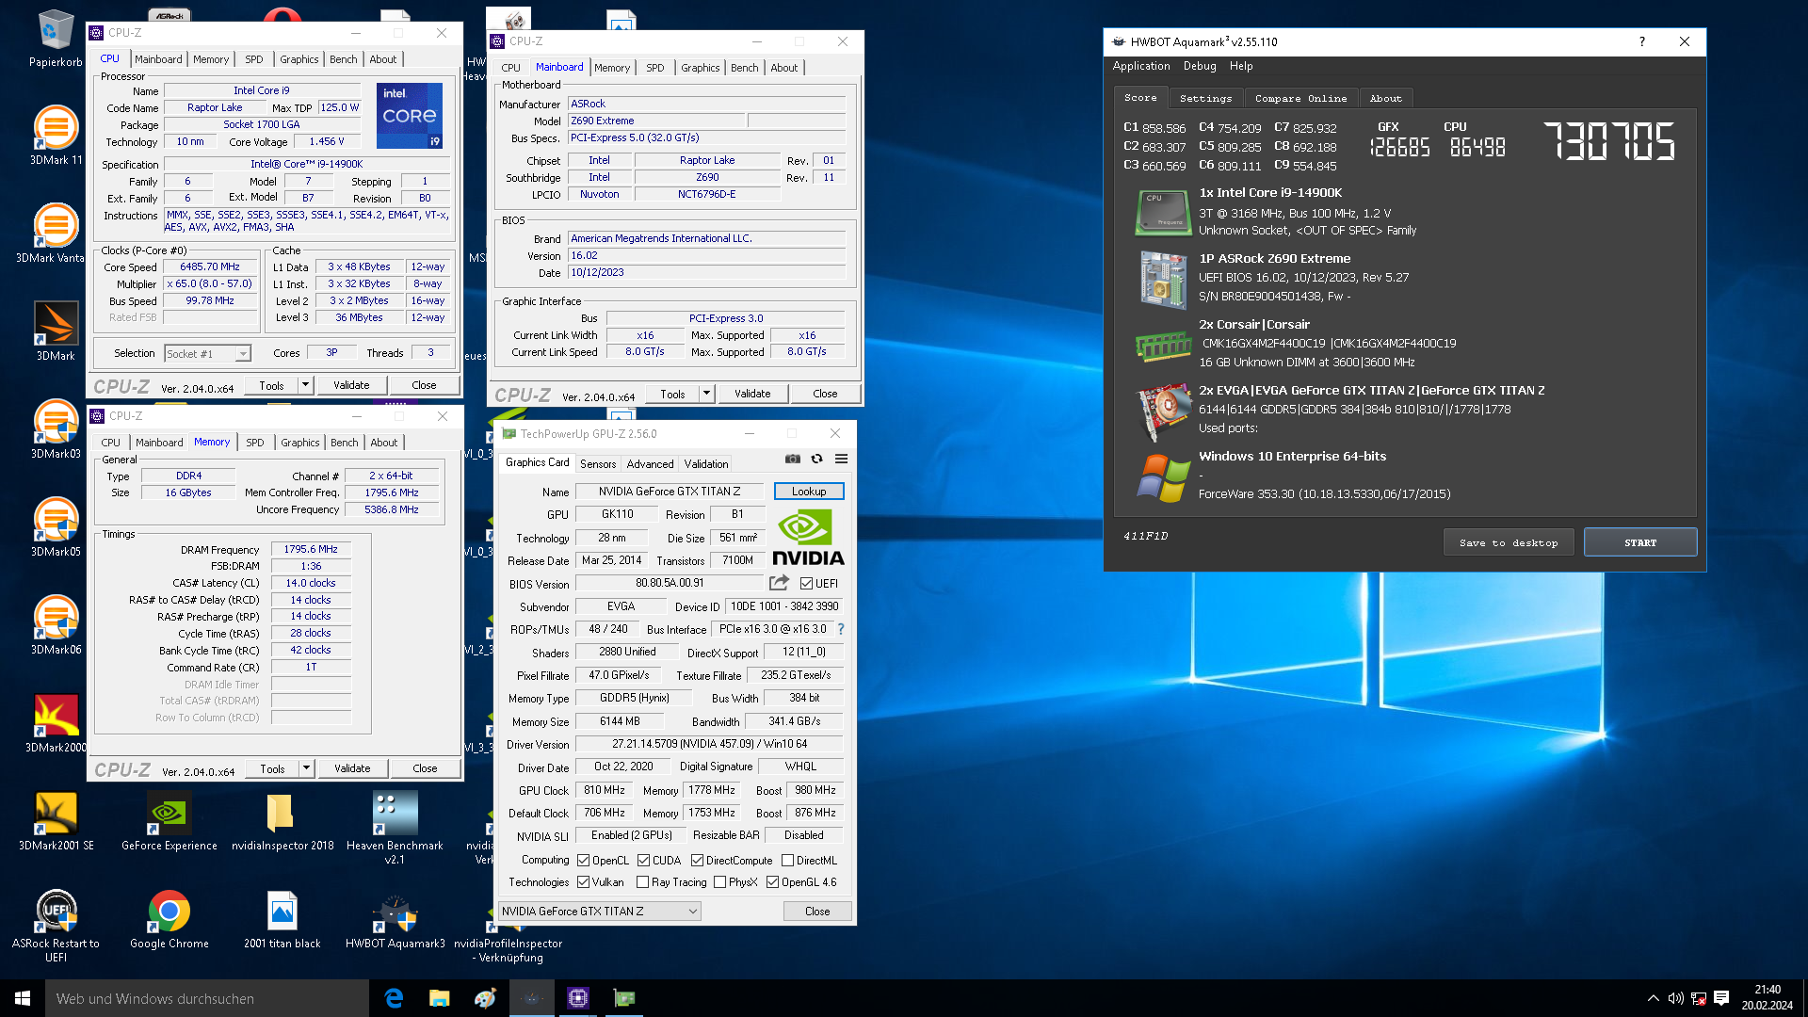Toggle CUDA checkbox in GPU-Z
This screenshot has width=1808, height=1017.
643,861
